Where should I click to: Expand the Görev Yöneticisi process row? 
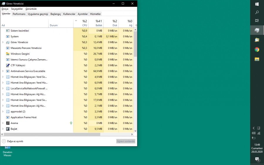pos(3,42)
